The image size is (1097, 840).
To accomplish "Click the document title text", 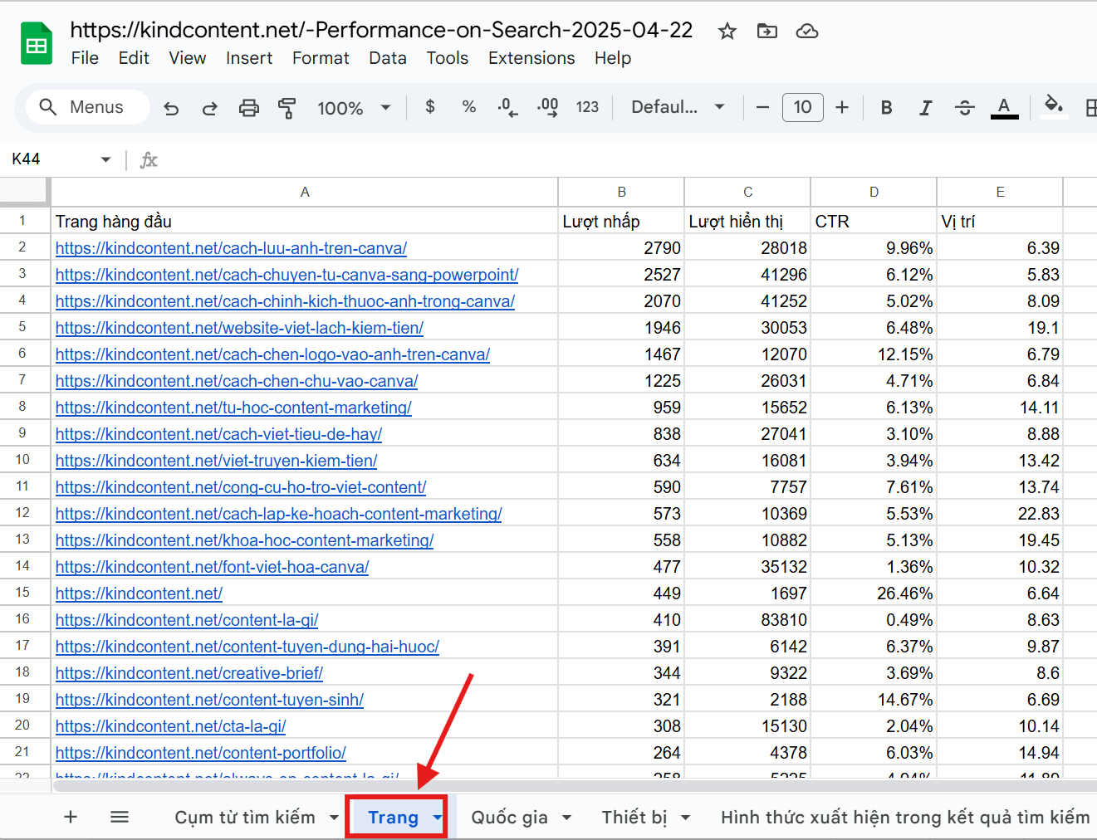I will click(x=381, y=30).
